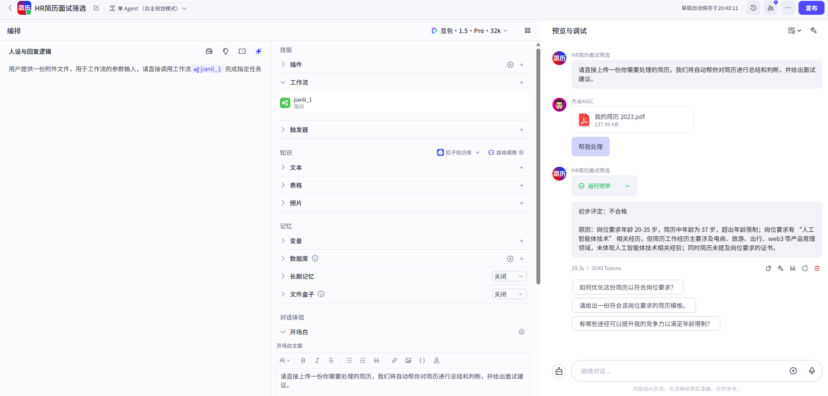The width and height of the screenshot is (828, 396).
Task: Toggle auto-invoke setting on 开场白 section
Action: click(521, 332)
